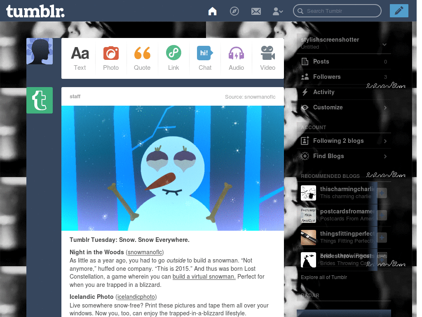Create a new Chat post
The image size is (422, 317).
[x=205, y=58]
